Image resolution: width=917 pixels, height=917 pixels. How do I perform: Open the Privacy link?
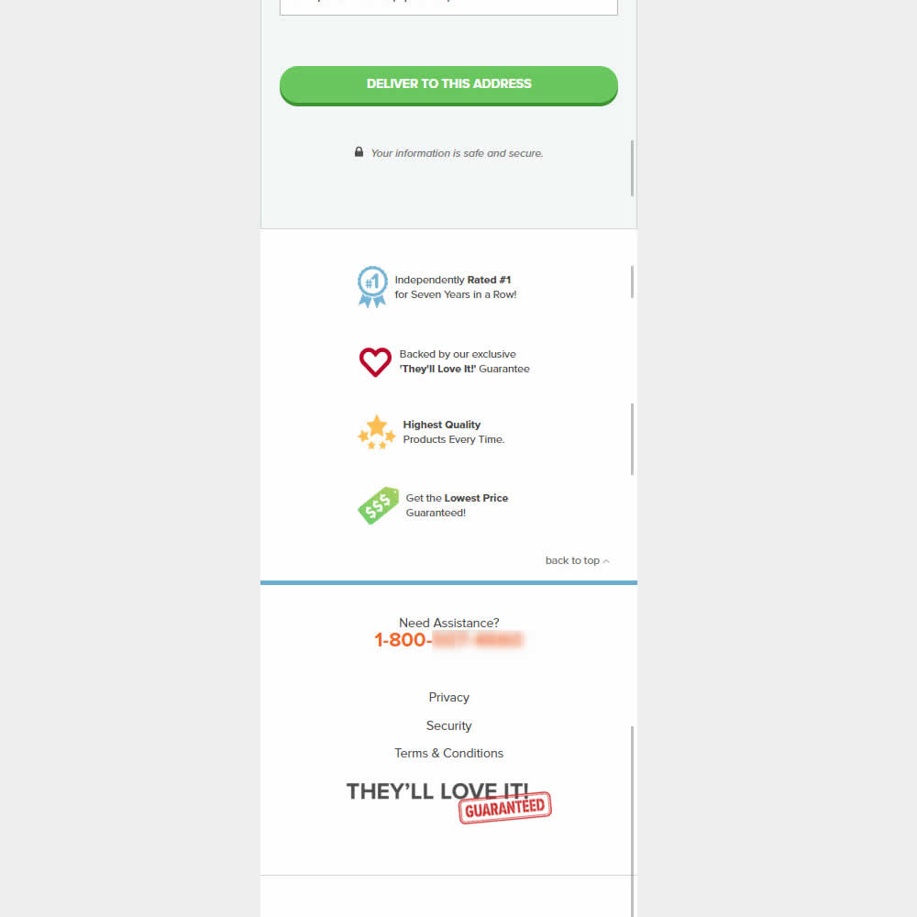coord(448,697)
